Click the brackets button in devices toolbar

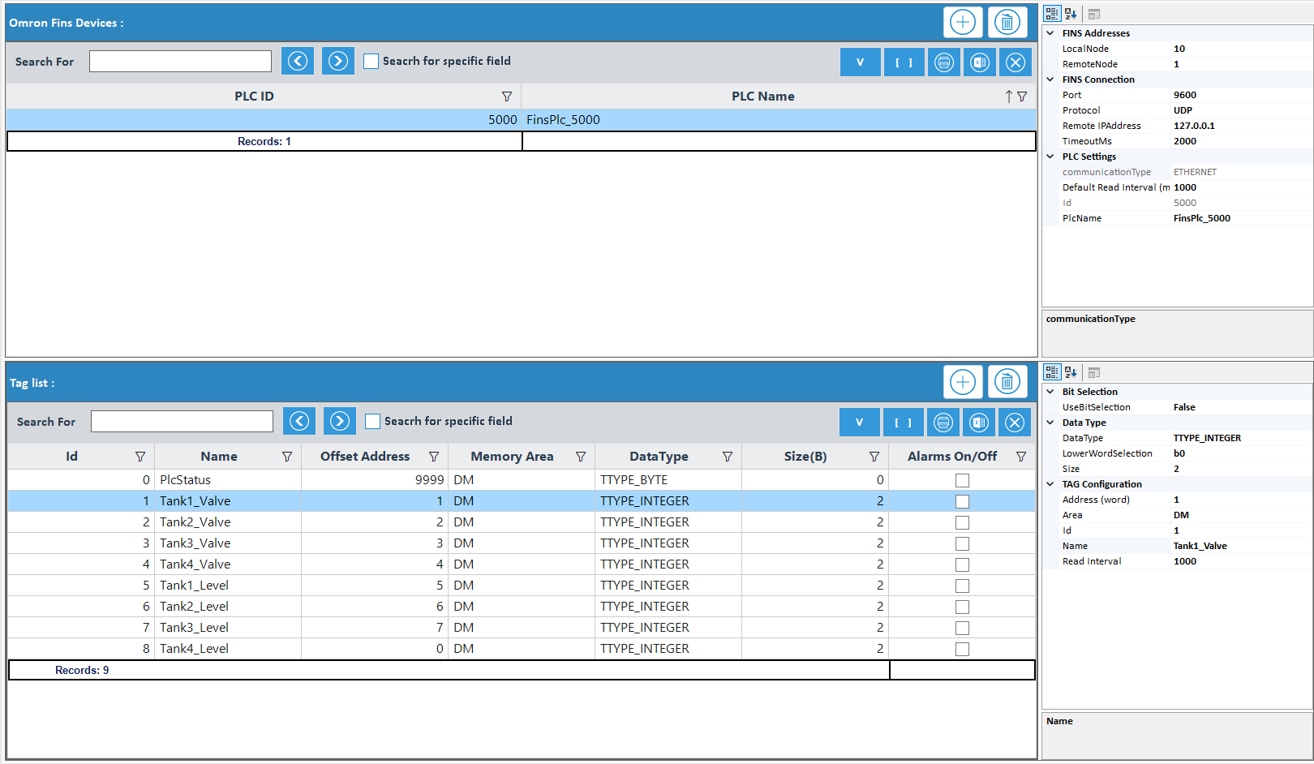tap(904, 62)
